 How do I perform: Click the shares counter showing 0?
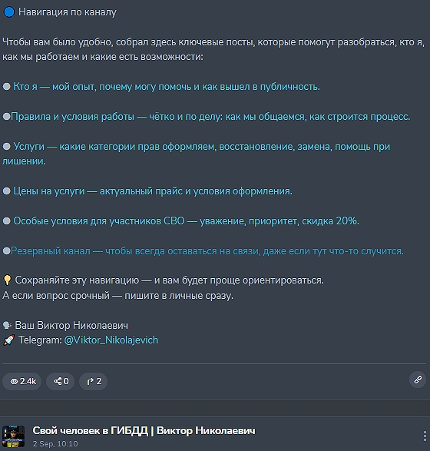(x=61, y=381)
